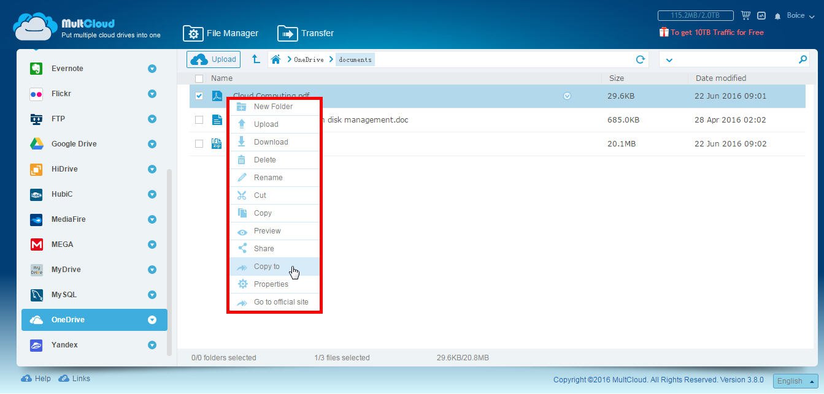Choose Delete in context menu

tap(274, 160)
